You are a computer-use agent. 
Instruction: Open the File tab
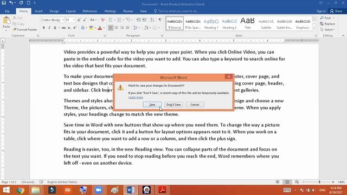click(x=7, y=11)
